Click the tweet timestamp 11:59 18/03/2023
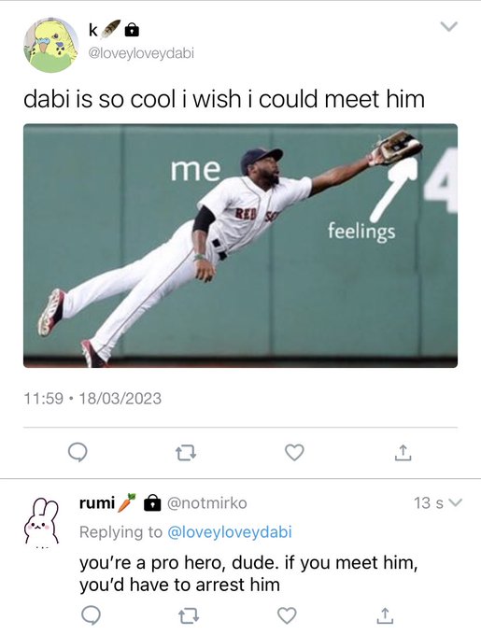This screenshot has width=481, height=635. [x=92, y=399]
